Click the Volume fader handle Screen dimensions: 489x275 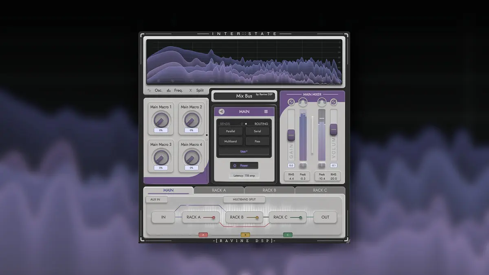(334, 129)
